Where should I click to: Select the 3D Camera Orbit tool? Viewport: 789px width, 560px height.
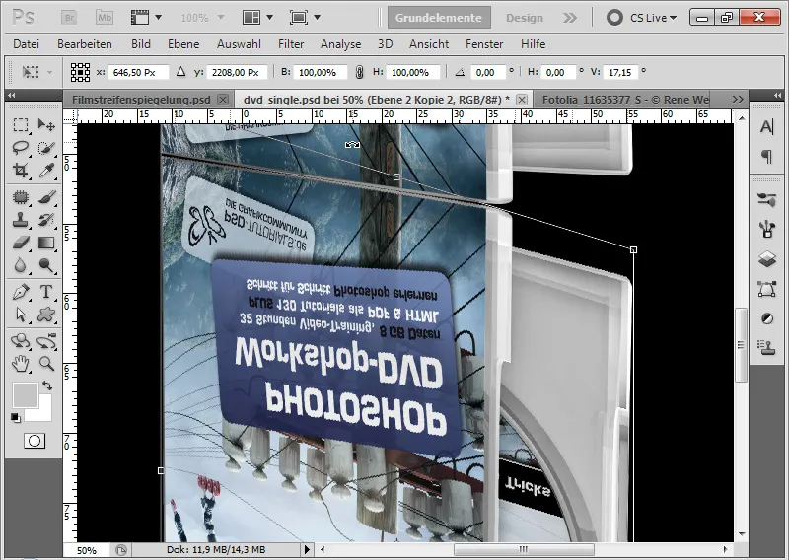[x=46, y=341]
